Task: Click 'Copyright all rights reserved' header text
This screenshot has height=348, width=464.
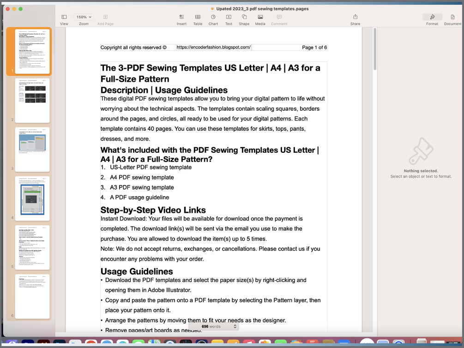Action: [x=133, y=48]
